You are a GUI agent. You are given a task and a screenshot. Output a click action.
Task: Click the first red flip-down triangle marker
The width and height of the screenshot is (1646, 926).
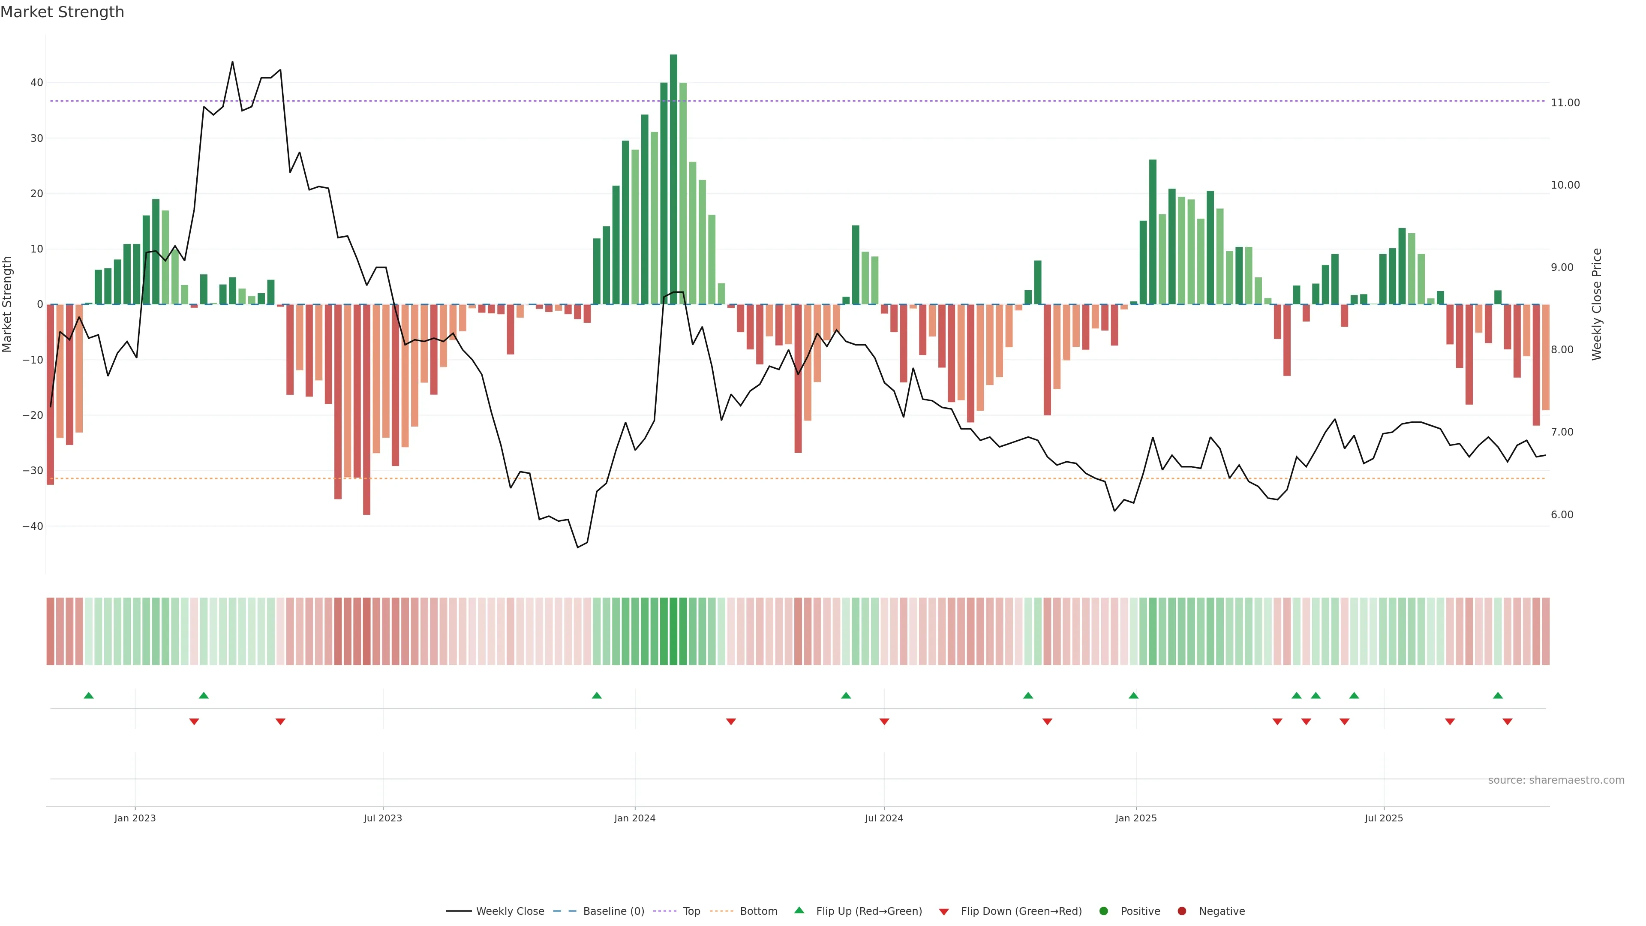pyautogui.click(x=194, y=722)
